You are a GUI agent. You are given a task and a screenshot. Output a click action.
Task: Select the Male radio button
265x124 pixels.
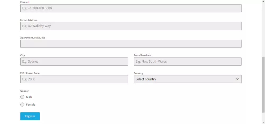click(22, 97)
